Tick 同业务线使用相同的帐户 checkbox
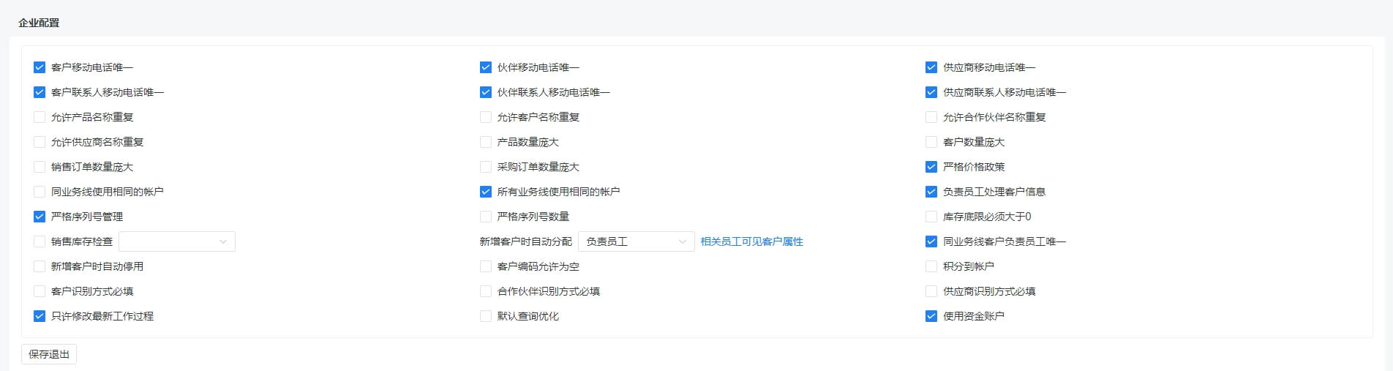Viewport: 1393px width, 371px height. 40,192
